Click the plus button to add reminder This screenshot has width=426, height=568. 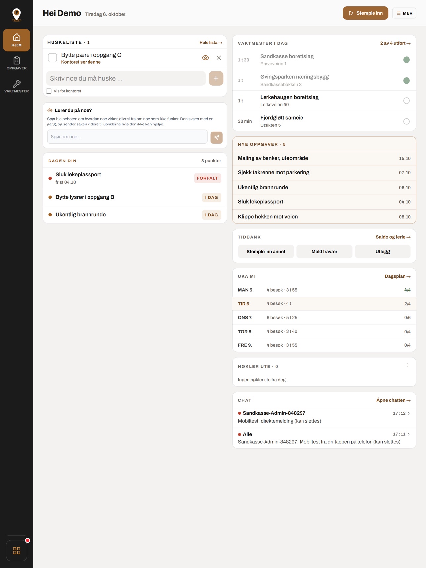(216, 78)
